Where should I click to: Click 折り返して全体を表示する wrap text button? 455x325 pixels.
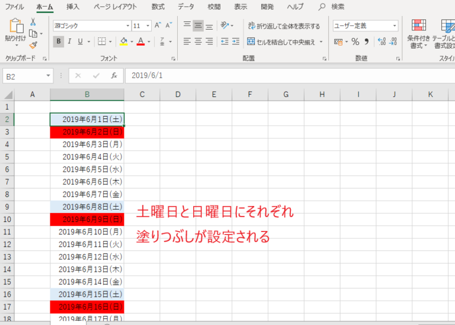click(x=284, y=26)
